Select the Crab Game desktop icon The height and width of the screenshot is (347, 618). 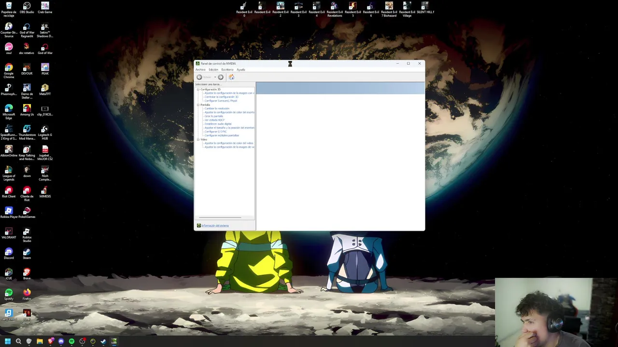pyautogui.click(x=45, y=8)
